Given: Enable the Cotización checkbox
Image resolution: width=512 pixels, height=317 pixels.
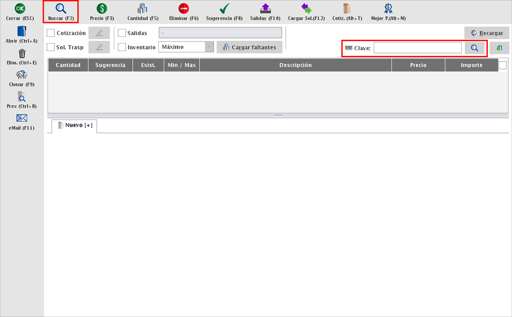Looking at the screenshot, I should (x=51, y=33).
